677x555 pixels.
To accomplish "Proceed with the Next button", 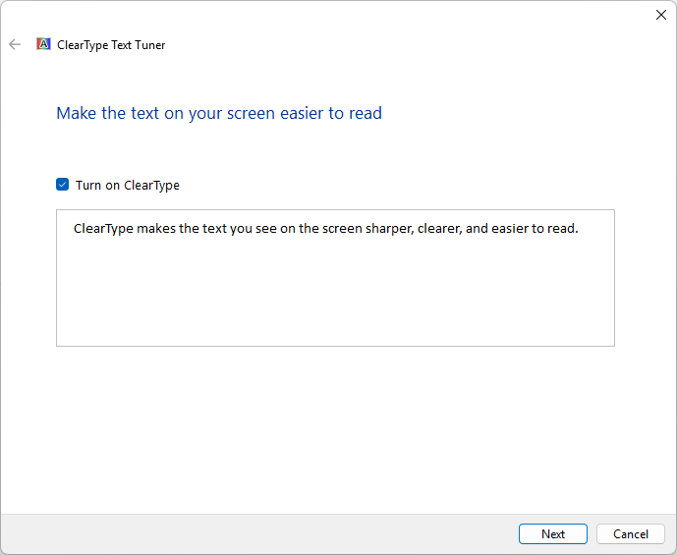I will tap(552, 534).
